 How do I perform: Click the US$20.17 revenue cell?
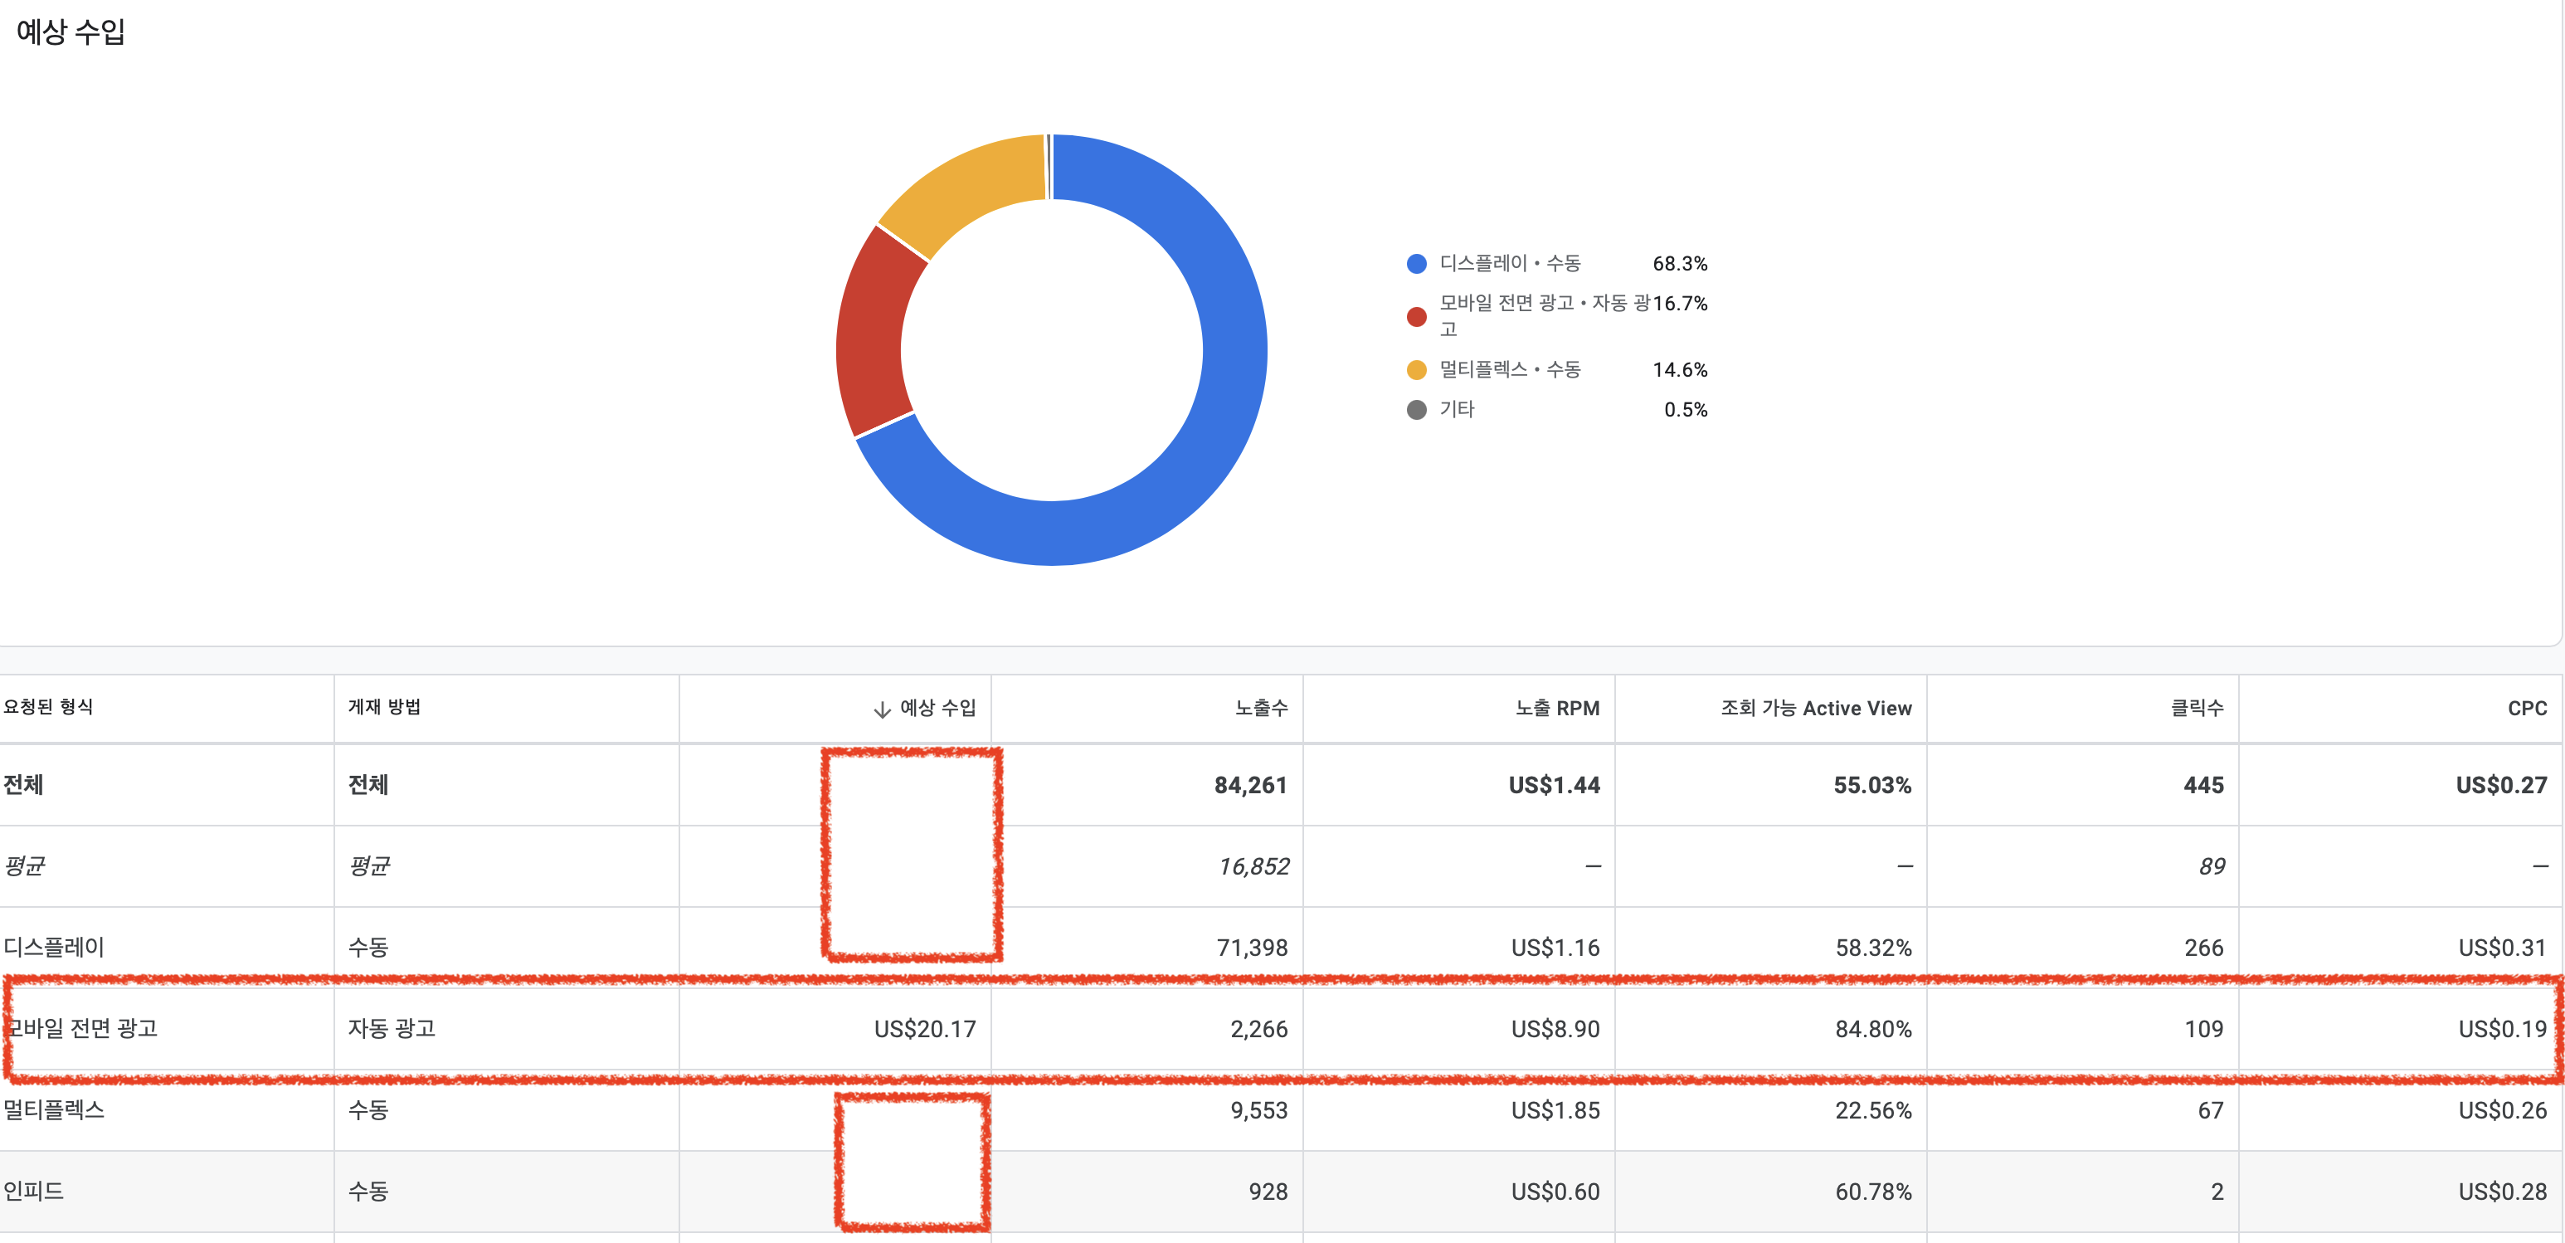[x=924, y=1029]
